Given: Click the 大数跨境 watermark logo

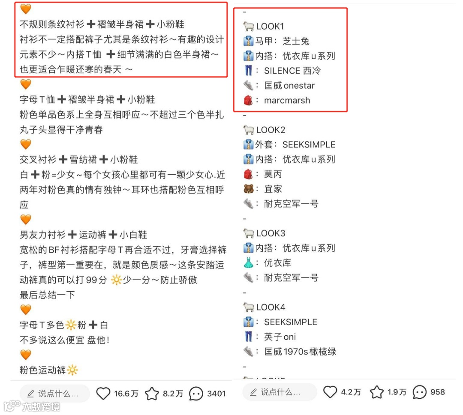Looking at the screenshot, I should click(32, 406).
